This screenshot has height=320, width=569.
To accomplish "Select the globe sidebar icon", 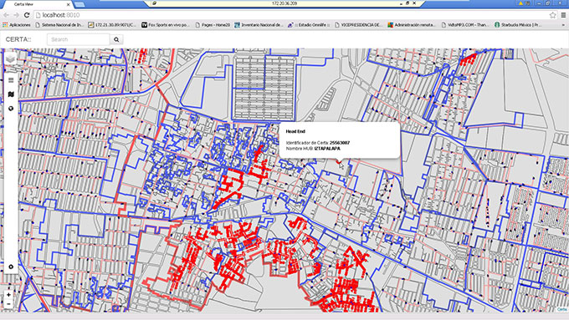I will pyautogui.click(x=11, y=109).
